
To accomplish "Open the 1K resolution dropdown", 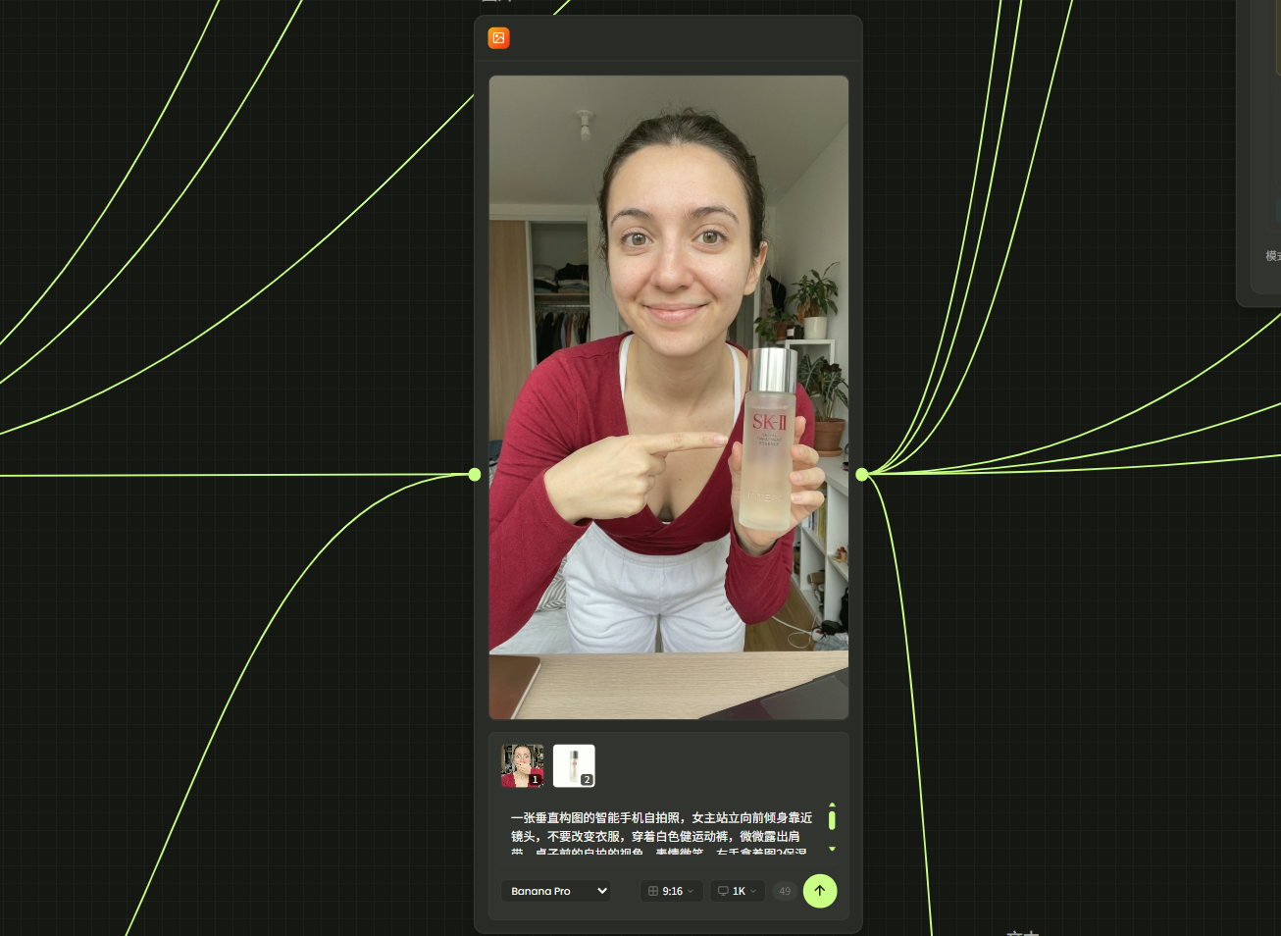I will point(738,891).
